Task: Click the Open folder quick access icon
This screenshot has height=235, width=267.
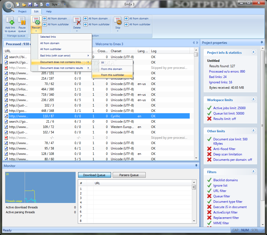Action: [24, 5]
